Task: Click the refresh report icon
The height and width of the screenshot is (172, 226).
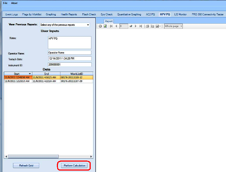Action: [x=105, y=27]
